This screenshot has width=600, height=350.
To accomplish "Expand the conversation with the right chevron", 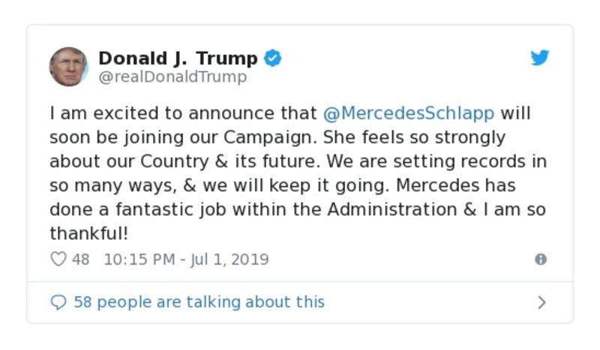I will [541, 302].
